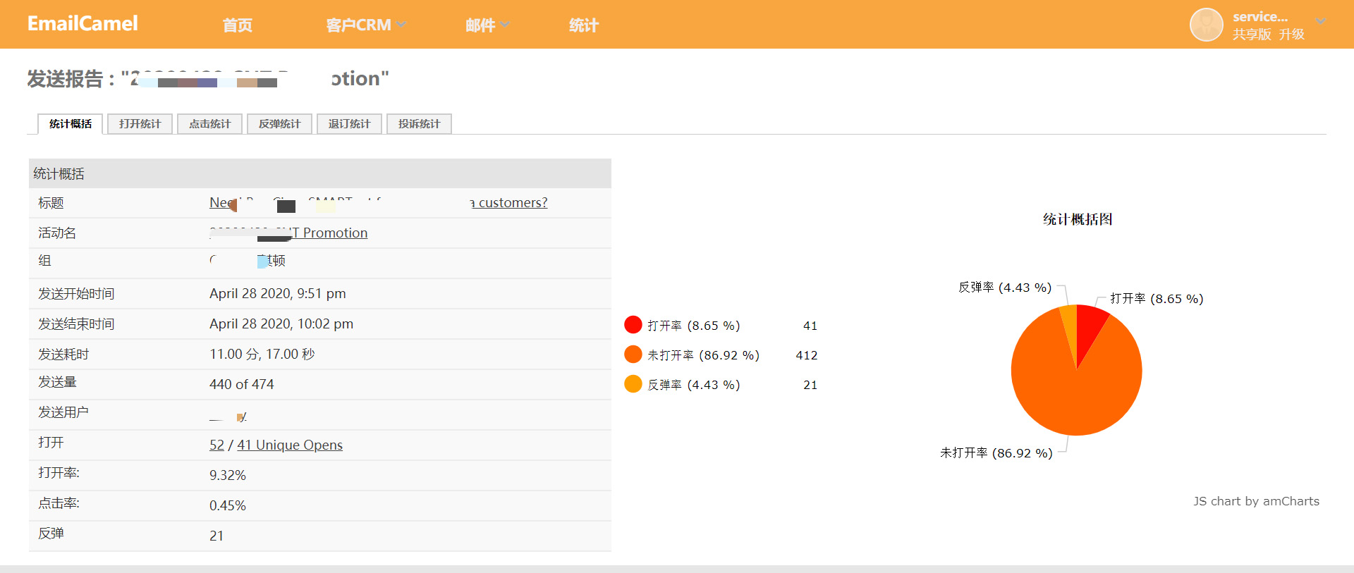Click the 未打开率 (86.92 %) legend label
Screen dimensions: 1354x573
click(x=704, y=355)
